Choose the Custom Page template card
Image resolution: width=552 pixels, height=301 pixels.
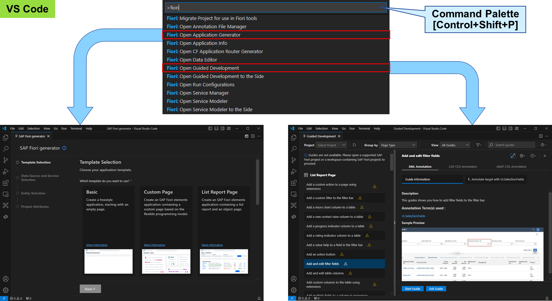[x=166, y=231]
